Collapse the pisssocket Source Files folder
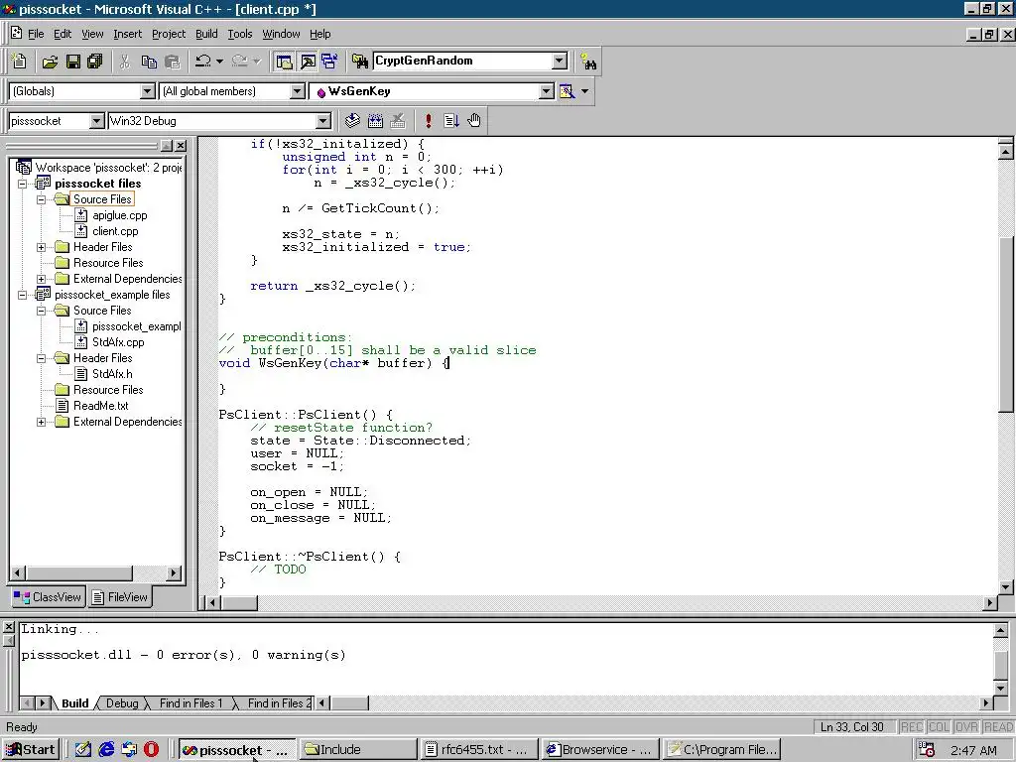 (41, 199)
